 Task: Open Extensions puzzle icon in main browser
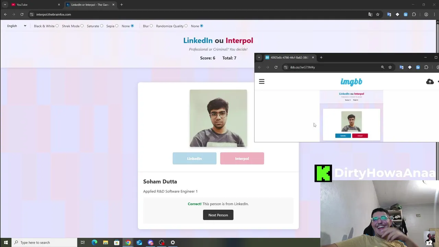[x=414, y=14]
